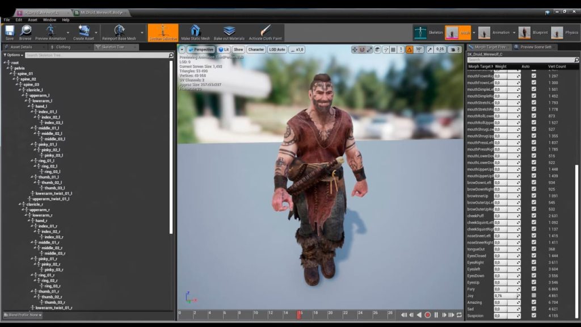
Task: Click the Bake out Materials icon
Action: 229,31
